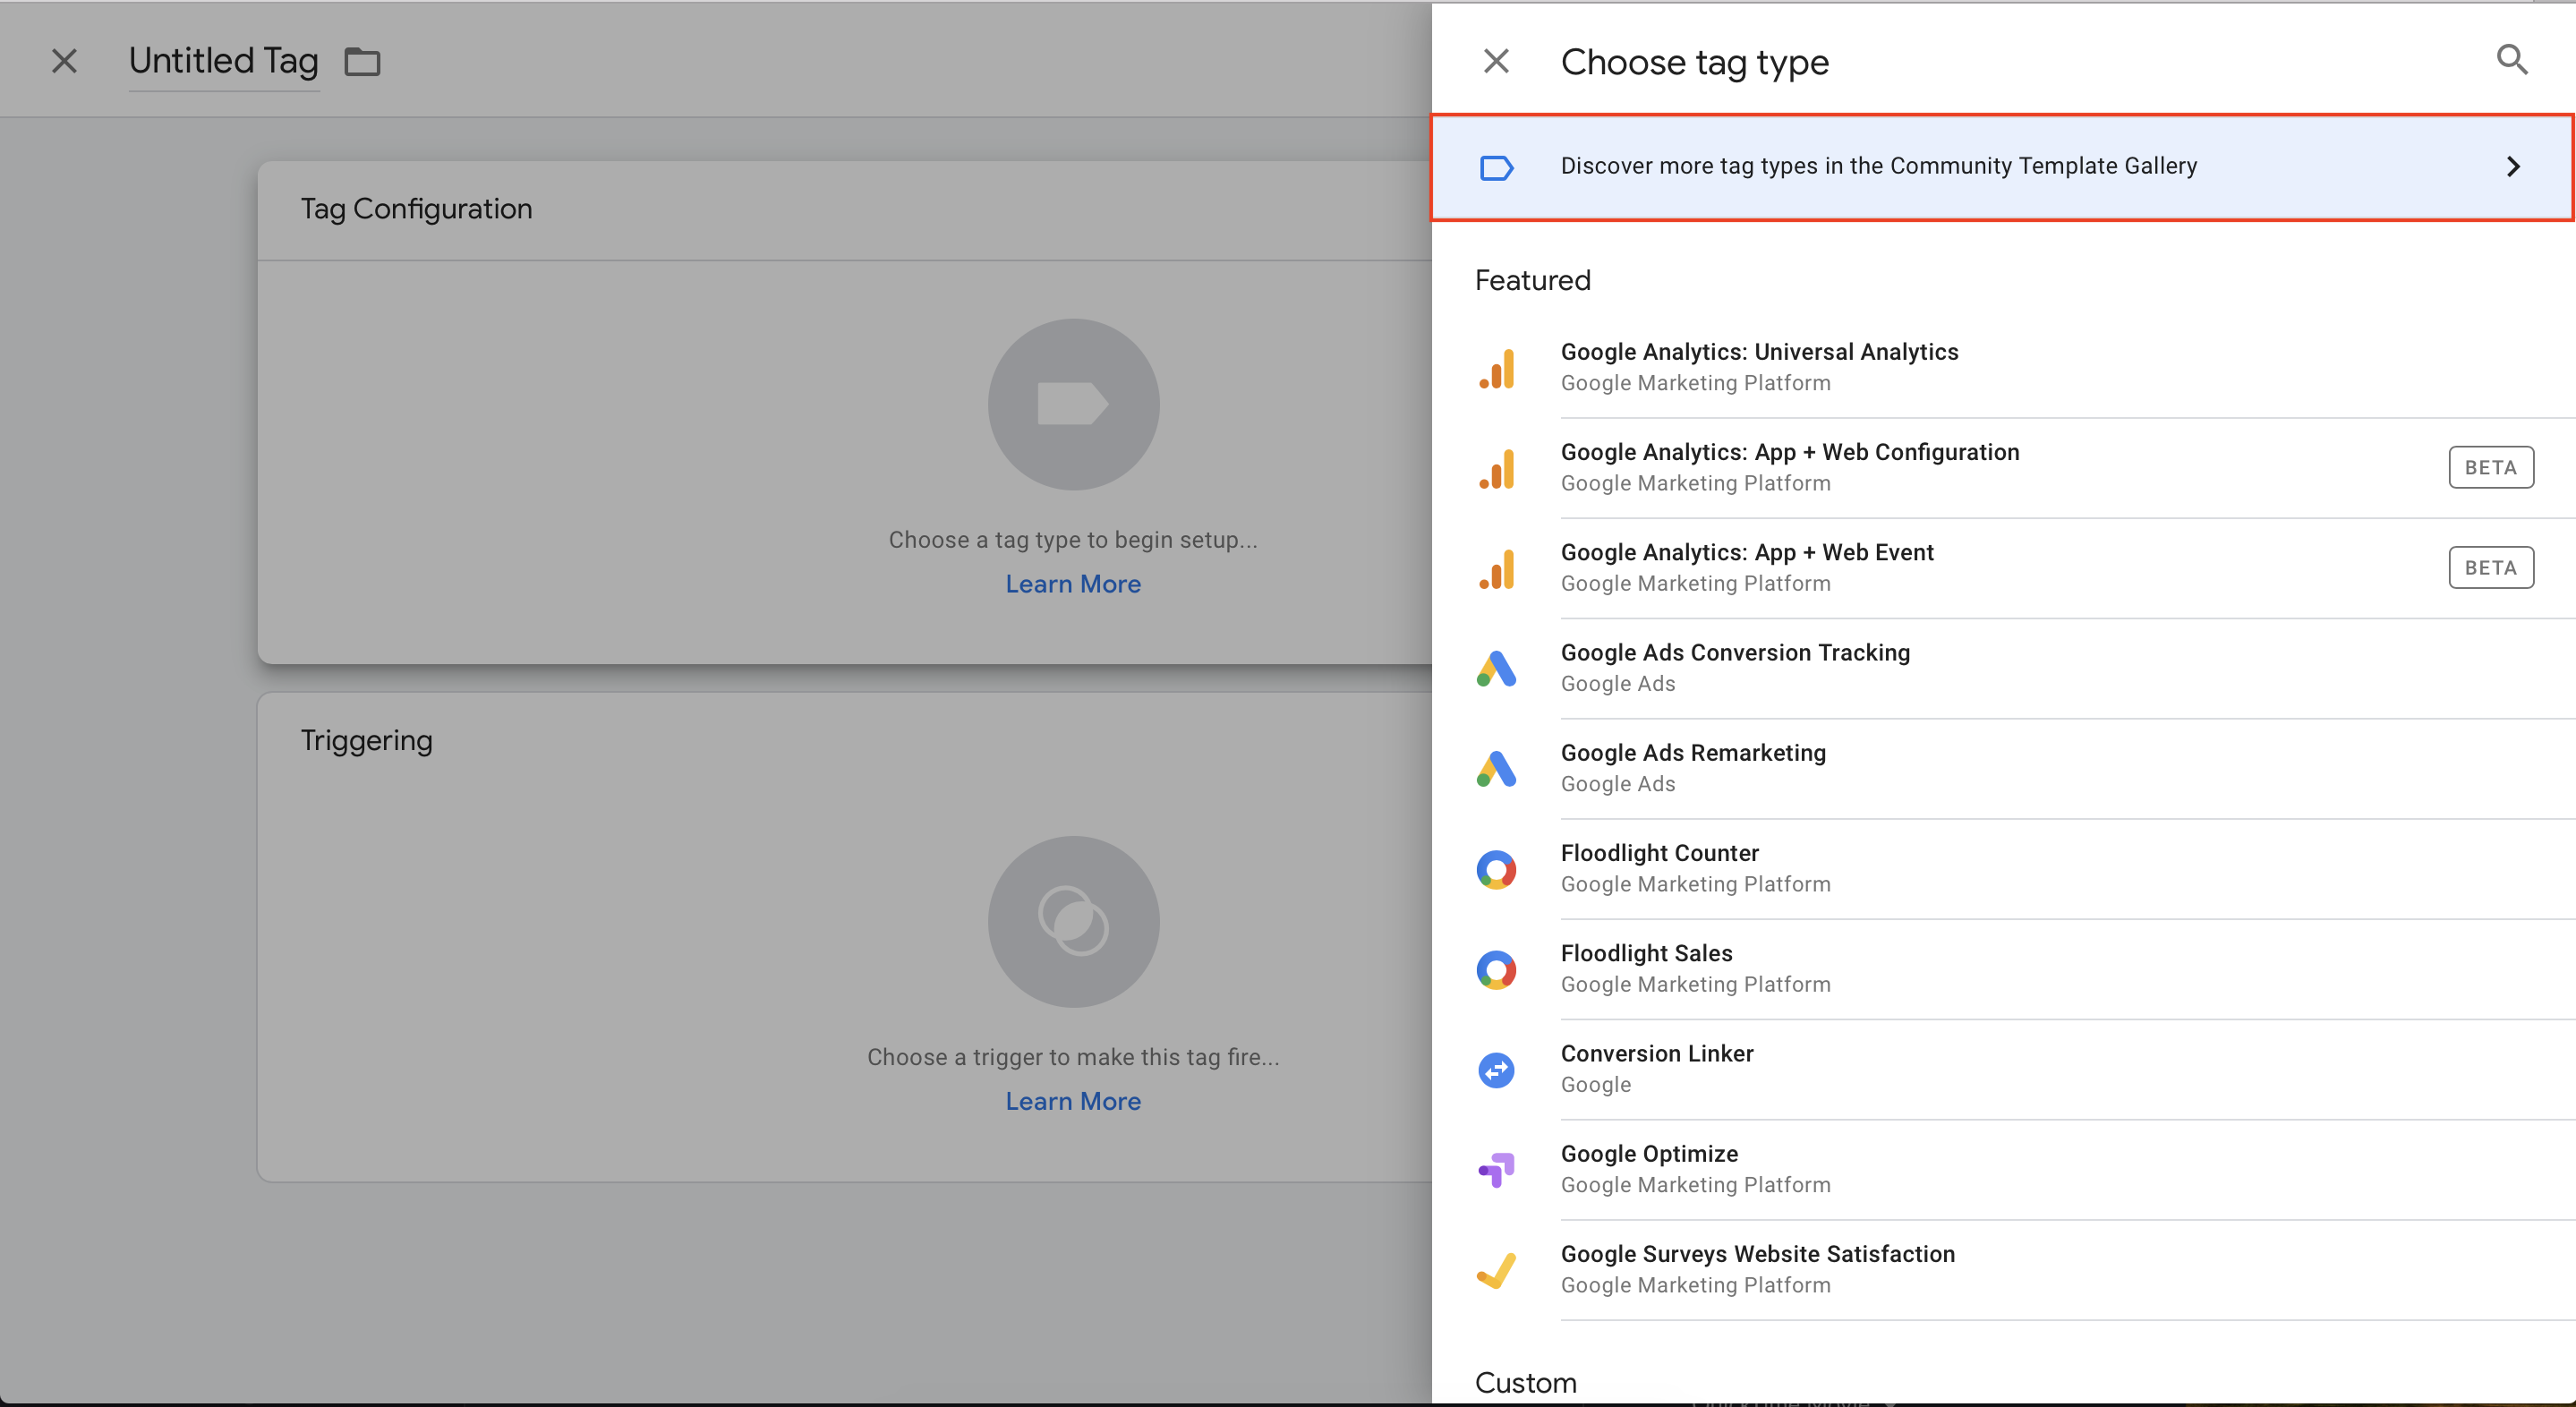Click the Tag Configuration placeholder icon

tap(1073, 404)
